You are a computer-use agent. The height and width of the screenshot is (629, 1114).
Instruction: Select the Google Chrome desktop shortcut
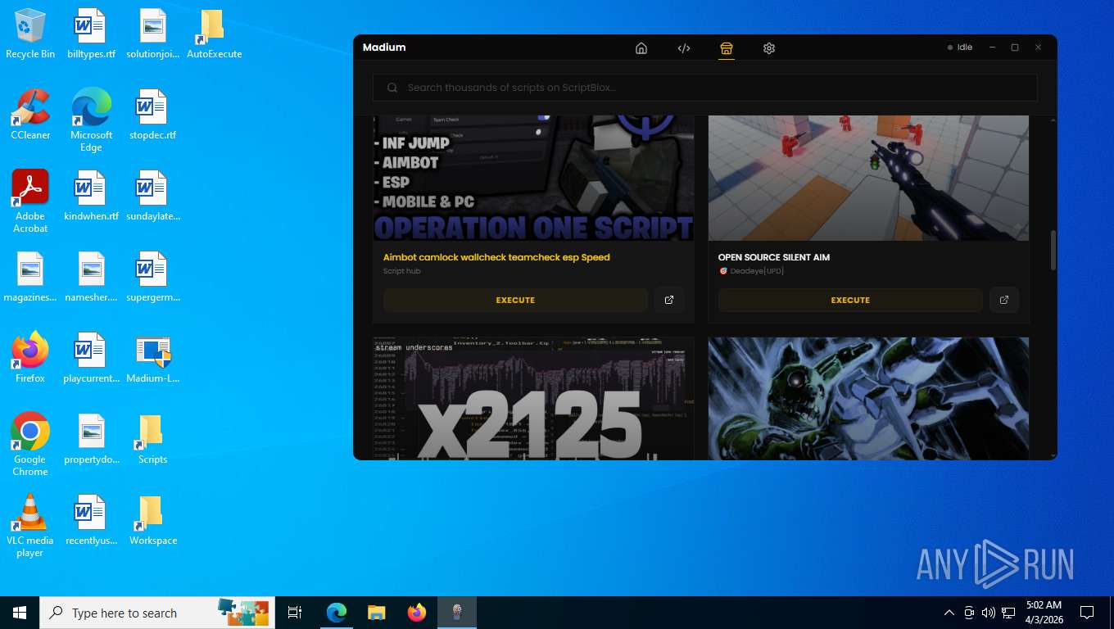coord(30,444)
